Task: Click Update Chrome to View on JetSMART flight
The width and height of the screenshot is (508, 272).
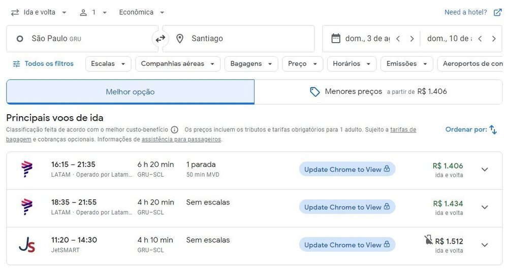Action: click(347, 245)
